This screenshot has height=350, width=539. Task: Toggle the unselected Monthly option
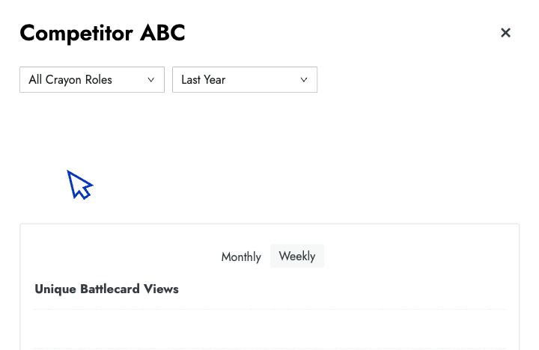coord(241,257)
